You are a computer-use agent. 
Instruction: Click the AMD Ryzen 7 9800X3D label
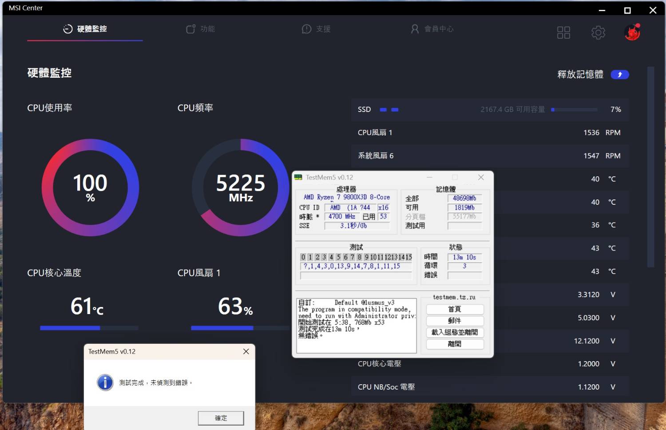[347, 197]
